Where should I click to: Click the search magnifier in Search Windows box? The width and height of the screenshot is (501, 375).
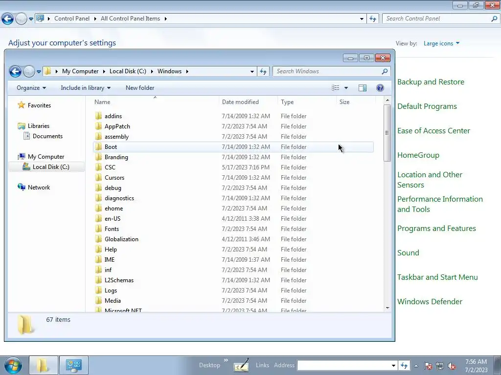tap(385, 71)
